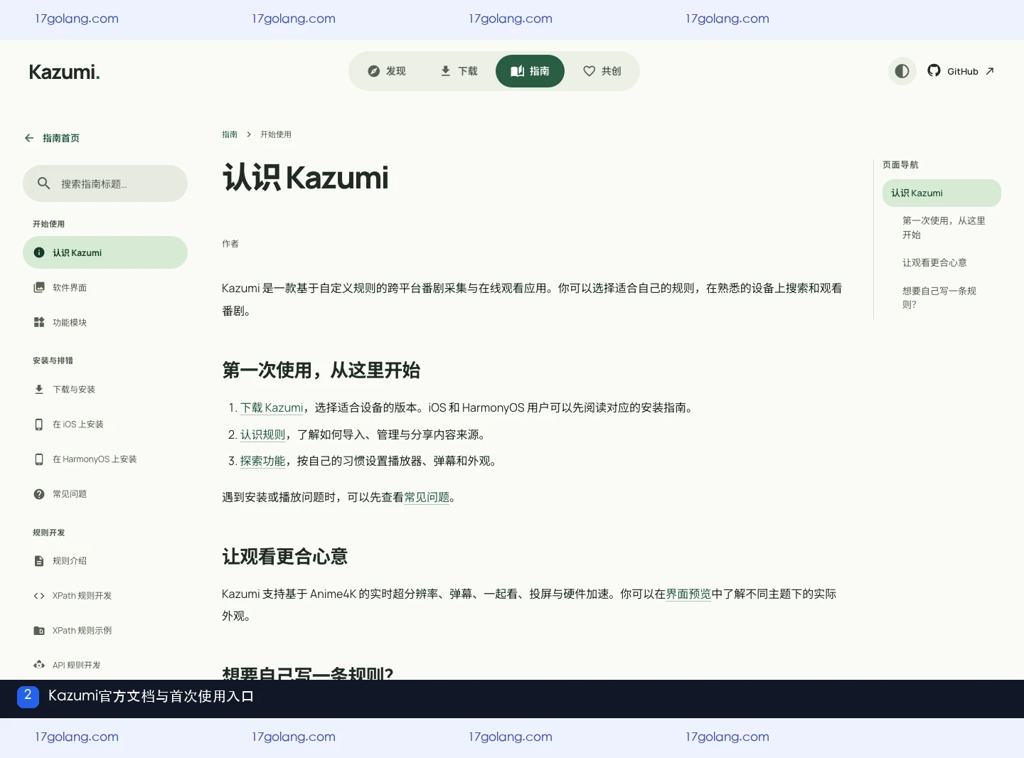Screen dimensions: 1024x758
Task: Click the widgets icon beside 功能模块
Action: pos(39,322)
